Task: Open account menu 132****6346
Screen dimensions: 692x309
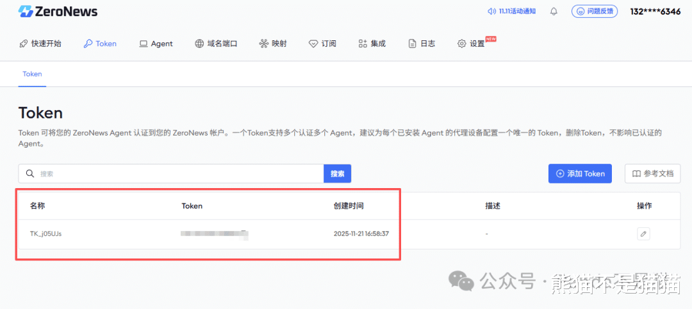Action: (655, 12)
